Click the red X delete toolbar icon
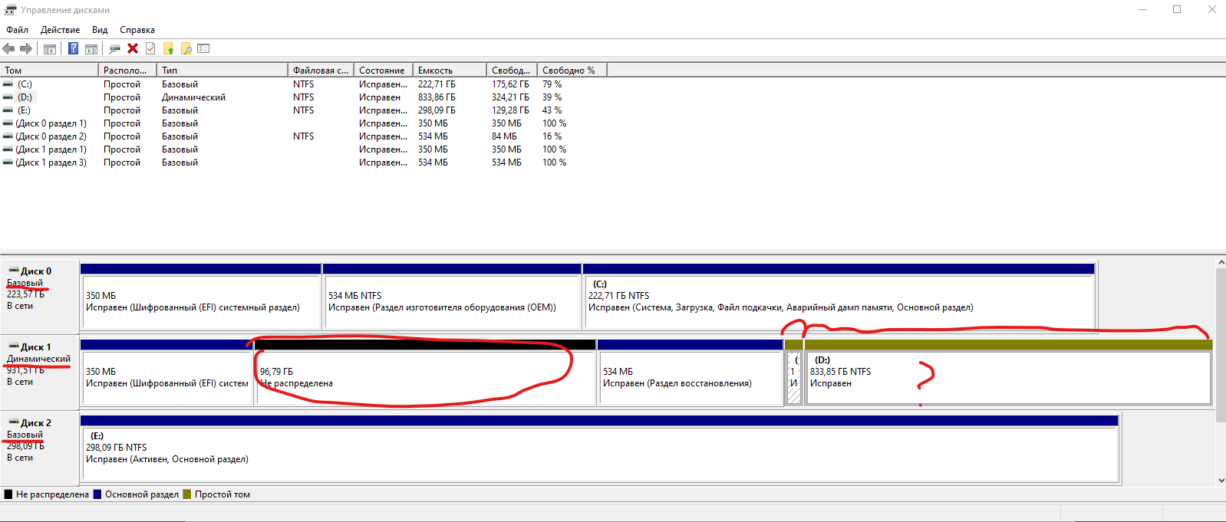The width and height of the screenshot is (1226, 522). click(133, 48)
